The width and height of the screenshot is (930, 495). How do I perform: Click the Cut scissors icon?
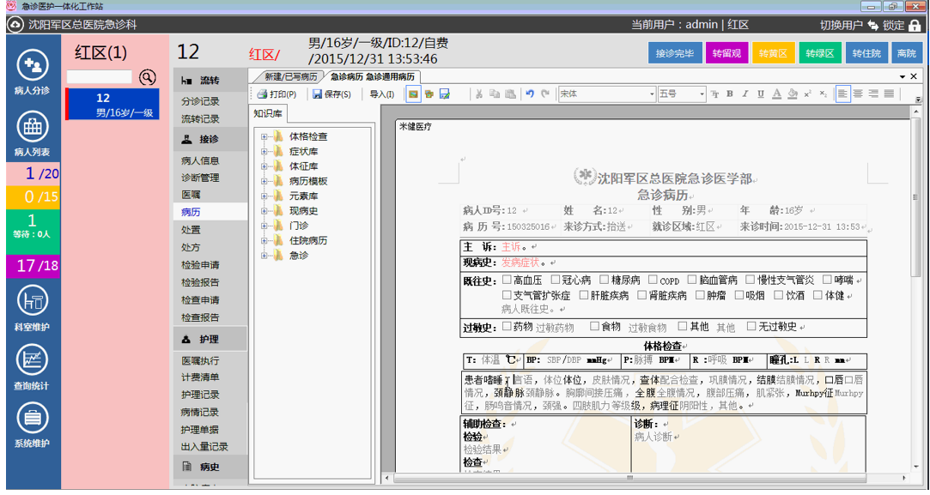click(478, 94)
